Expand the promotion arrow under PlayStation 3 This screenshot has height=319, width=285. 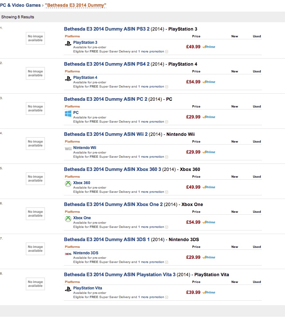(166, 52)
